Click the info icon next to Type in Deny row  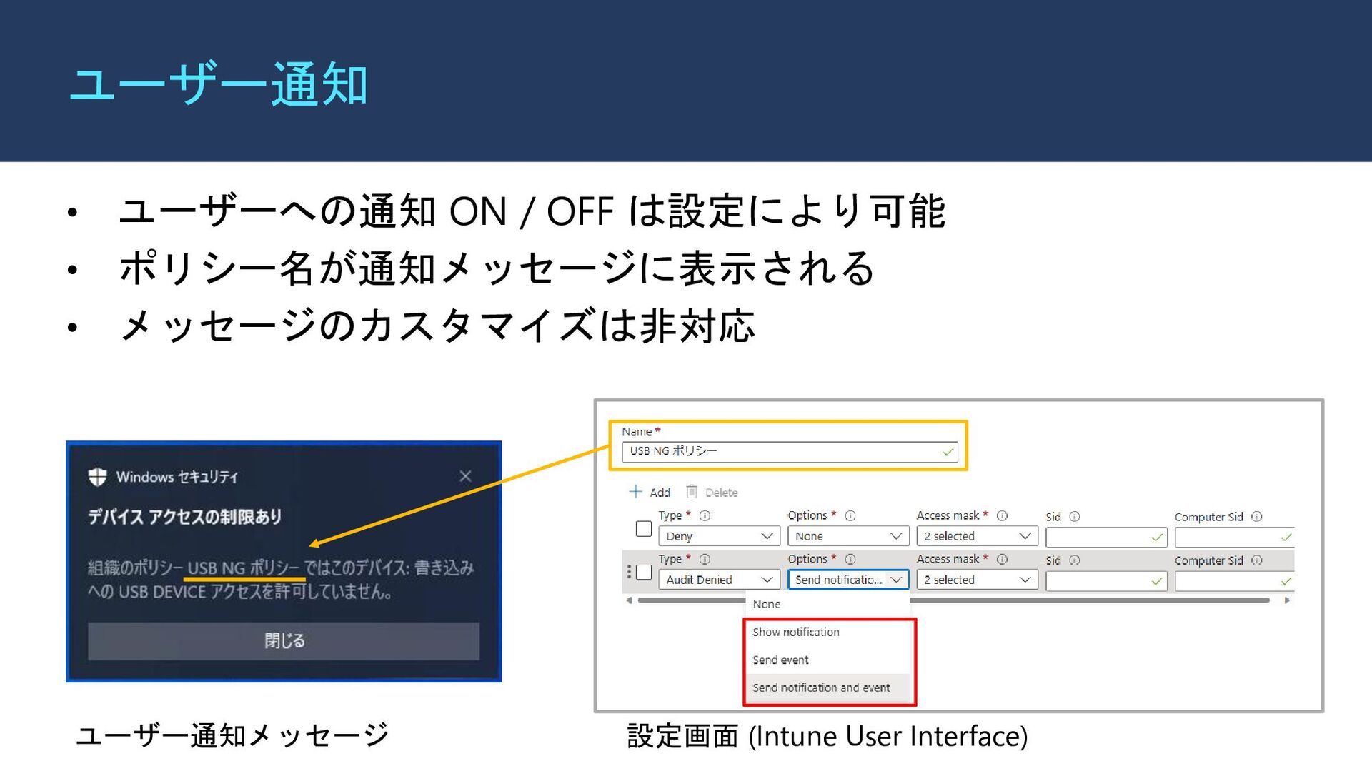coord(705,515)
